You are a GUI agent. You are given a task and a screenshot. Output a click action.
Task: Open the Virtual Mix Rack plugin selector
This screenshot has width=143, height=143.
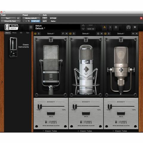point(11,21)
